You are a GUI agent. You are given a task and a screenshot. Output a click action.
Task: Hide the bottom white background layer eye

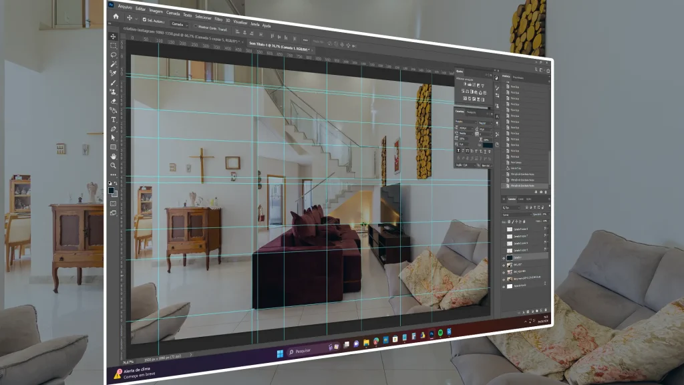pyautogui.click(x=504, y=286)
